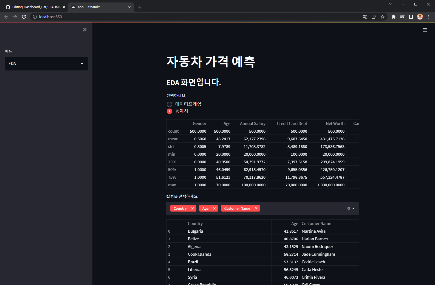
Task: Sort statistics table by Net Worth
Action: coord(327,124)
